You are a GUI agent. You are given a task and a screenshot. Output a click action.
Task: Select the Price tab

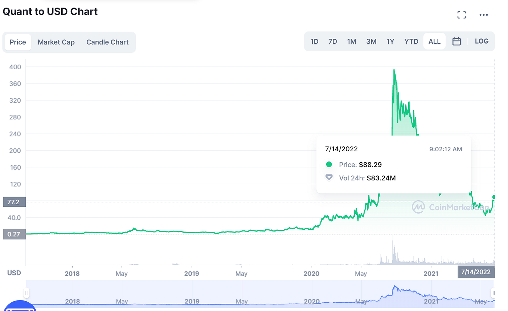(18, 42)
